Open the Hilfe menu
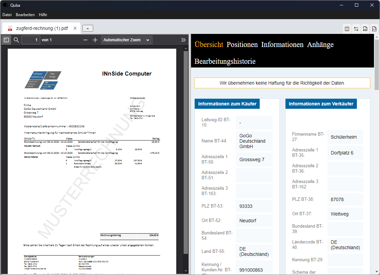Screen dimensions: 380x275 [43, 15]
